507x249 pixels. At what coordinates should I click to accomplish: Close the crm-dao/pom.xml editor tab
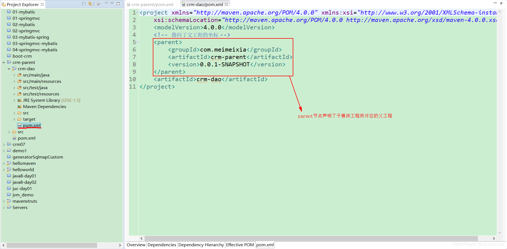pyautogui.click(x=226, y=4)
